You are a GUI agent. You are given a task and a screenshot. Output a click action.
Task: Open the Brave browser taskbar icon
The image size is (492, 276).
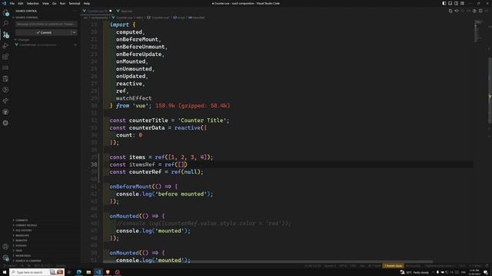tap(108, 272)
